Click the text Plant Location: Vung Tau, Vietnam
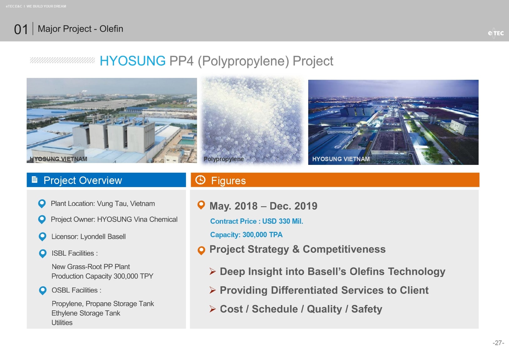 [x=103, y=204]
